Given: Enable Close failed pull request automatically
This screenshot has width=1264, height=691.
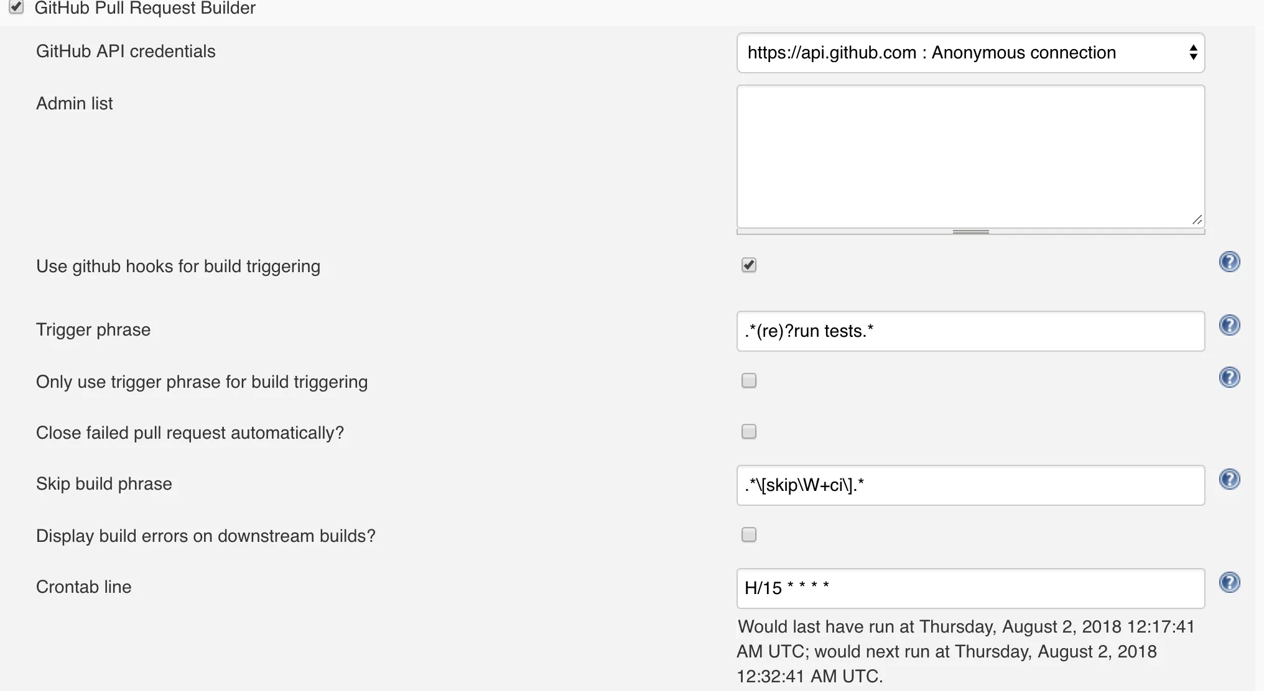Looking at the screenshot, I should pyautogui.click(x=749, y=431).
